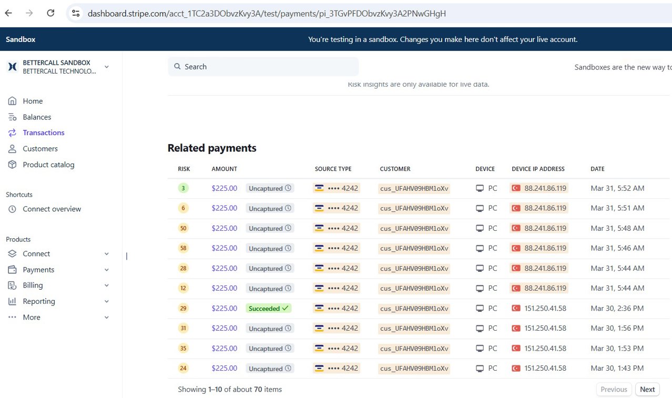The height and width of the screenshot is (398, 672).
Task: Open Customers from the sidebar
Action: (40, 149)
